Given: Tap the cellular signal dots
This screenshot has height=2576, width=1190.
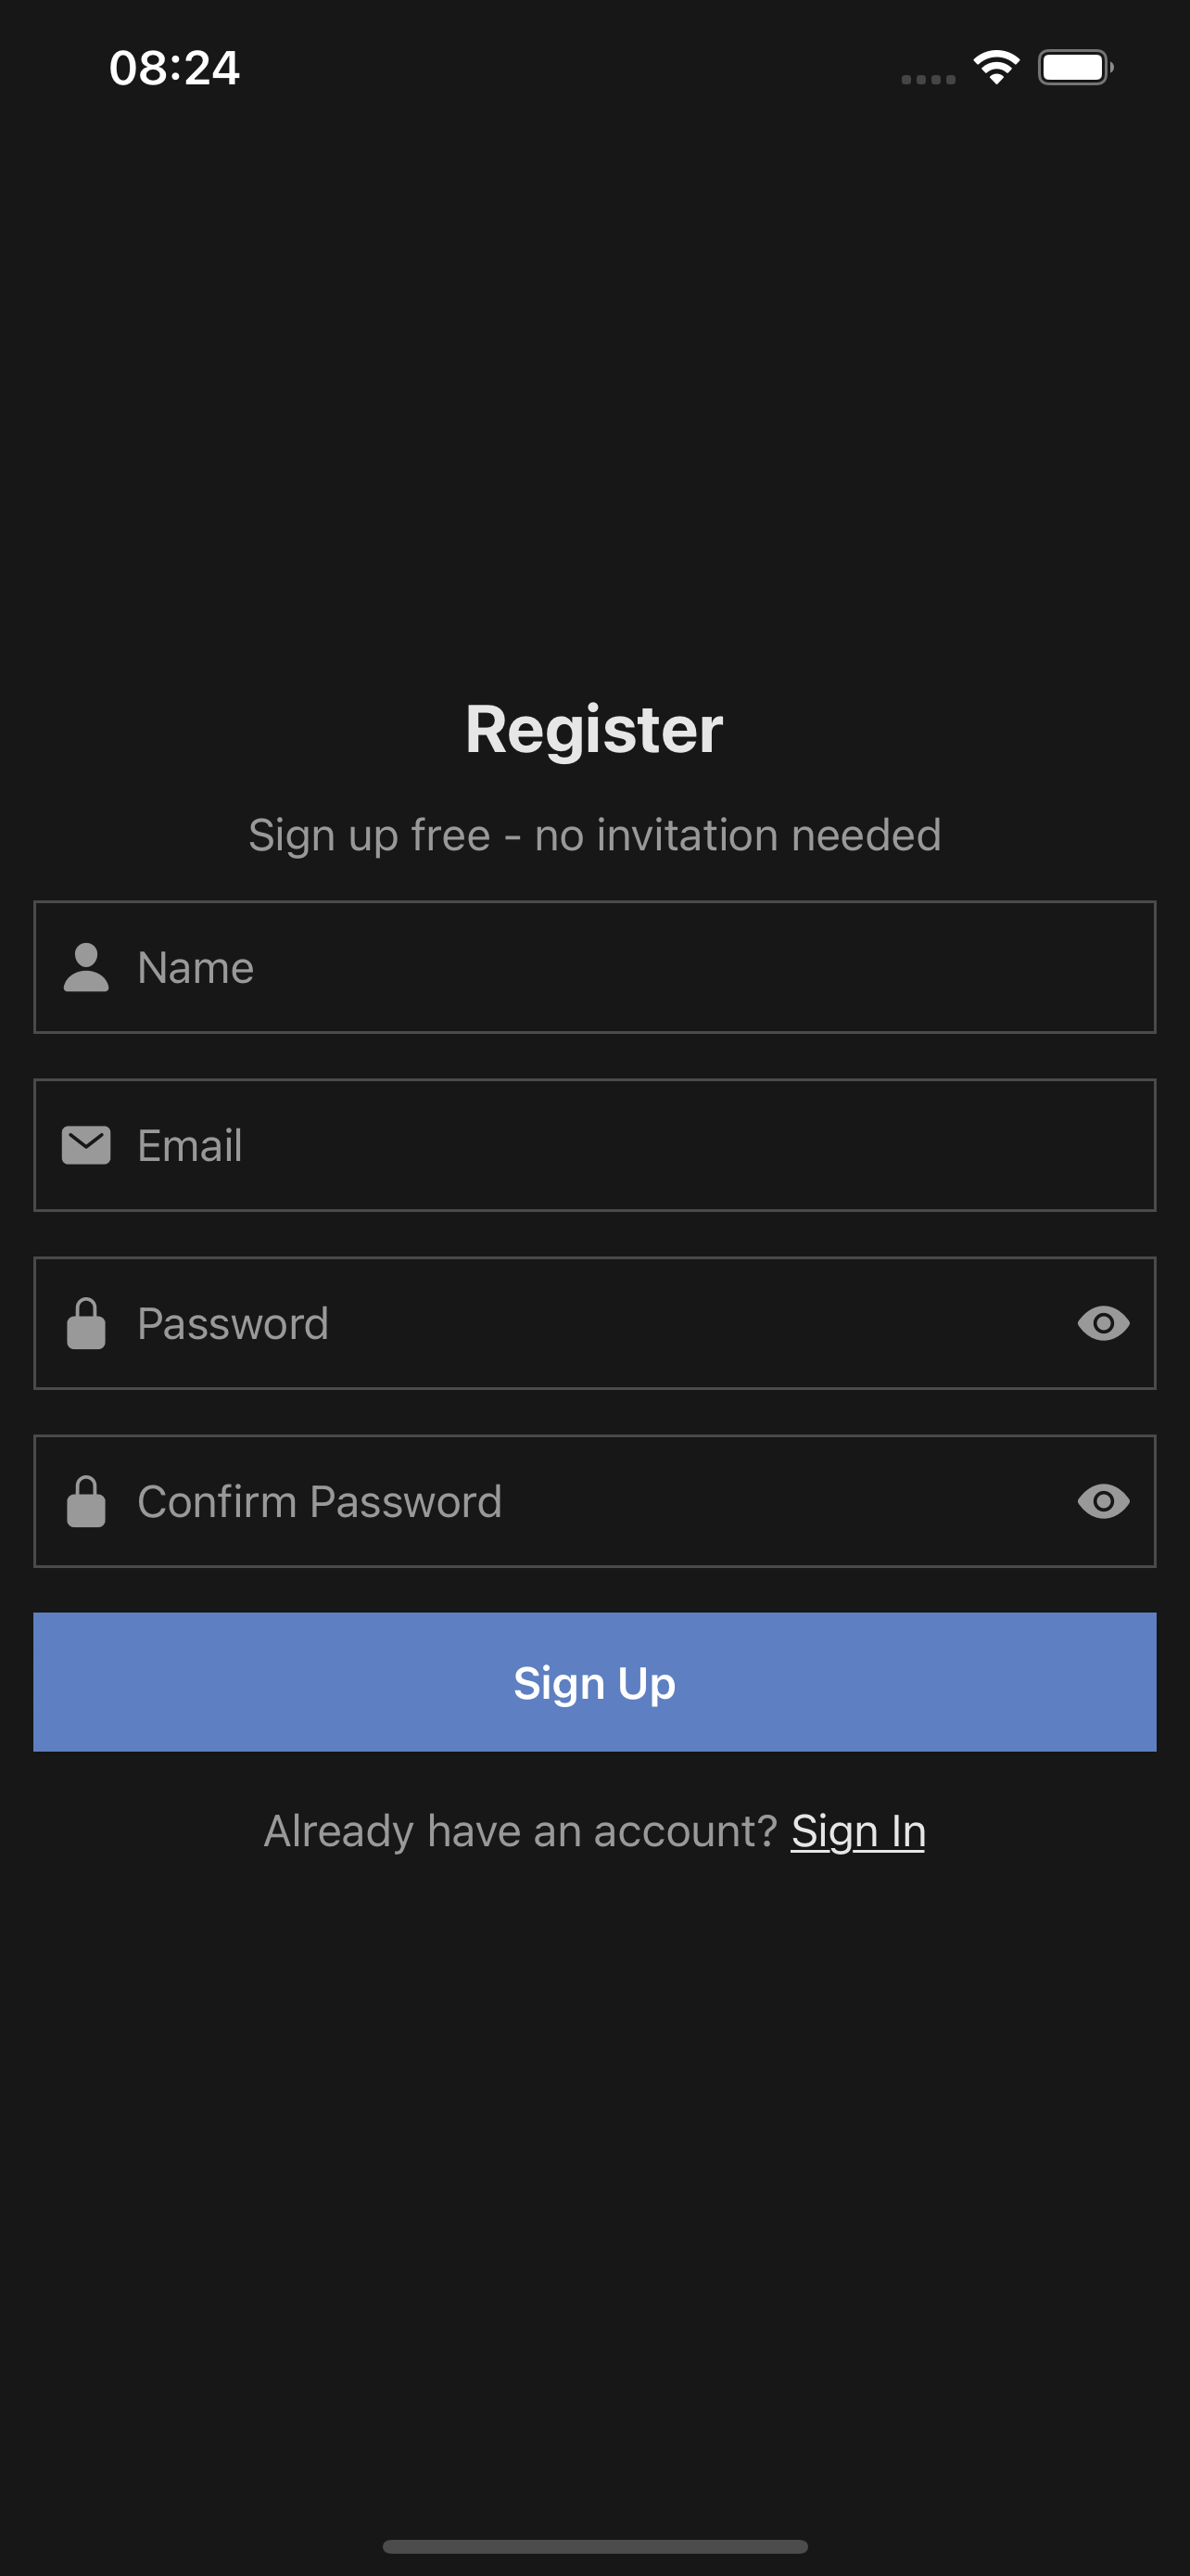Looking at the screenshot, I should pyautogui.click(x=929, y=79).
